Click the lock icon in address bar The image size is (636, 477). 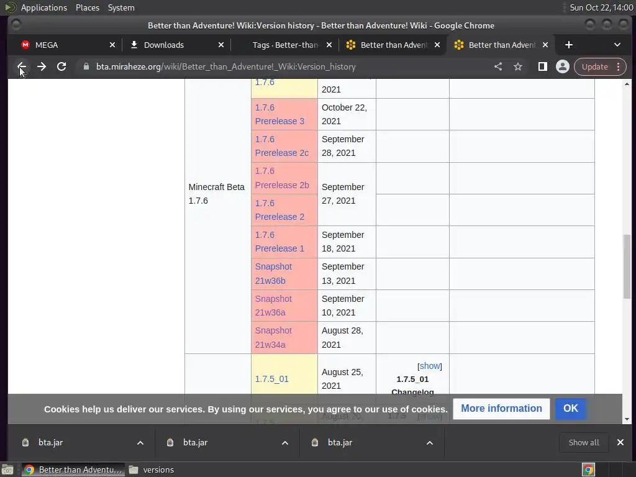[86, 66]
